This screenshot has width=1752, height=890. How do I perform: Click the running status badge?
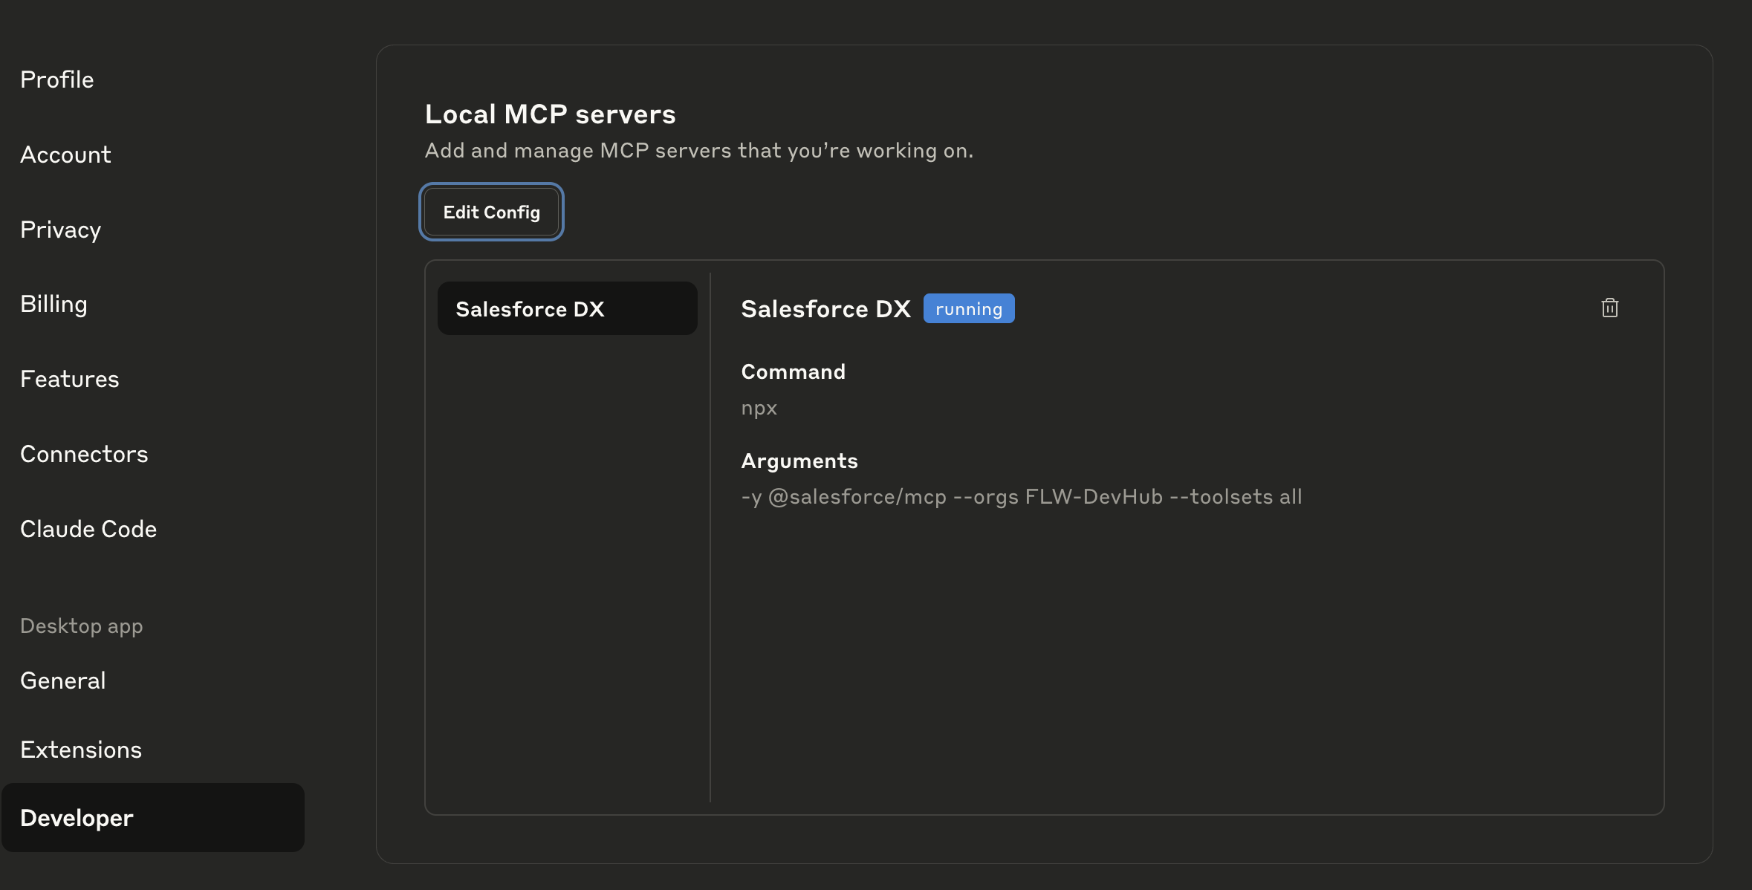(969, 308)
